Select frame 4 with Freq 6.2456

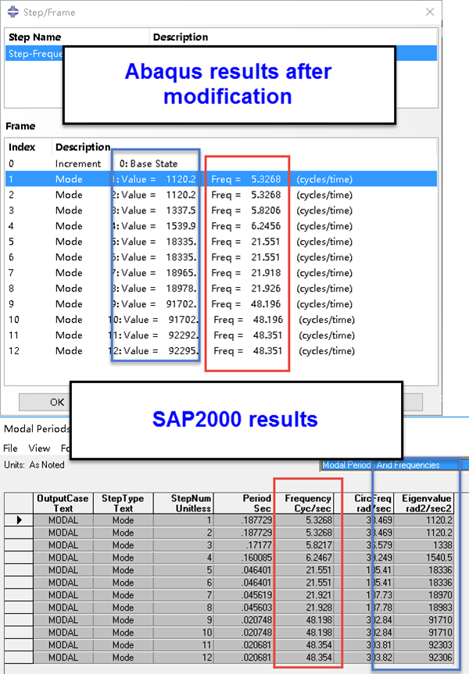click(221, 226)
